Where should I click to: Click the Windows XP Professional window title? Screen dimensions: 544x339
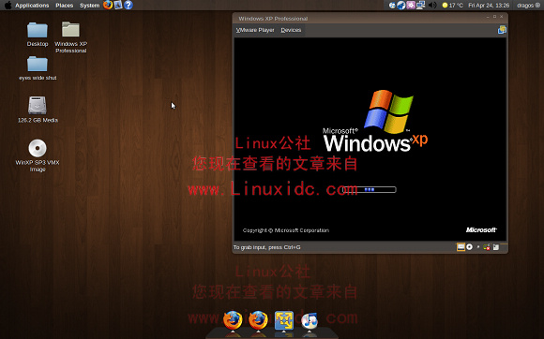point(273,19)
